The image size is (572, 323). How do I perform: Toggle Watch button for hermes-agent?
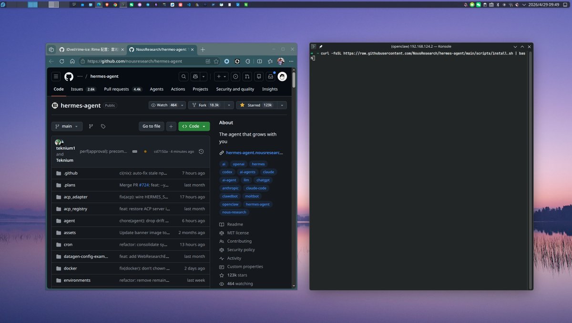pyautogui.click(x=164, y=105)
